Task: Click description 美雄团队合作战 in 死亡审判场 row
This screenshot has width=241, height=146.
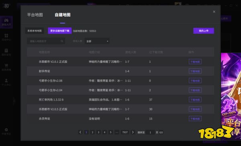Action: [x=105, y=100]
